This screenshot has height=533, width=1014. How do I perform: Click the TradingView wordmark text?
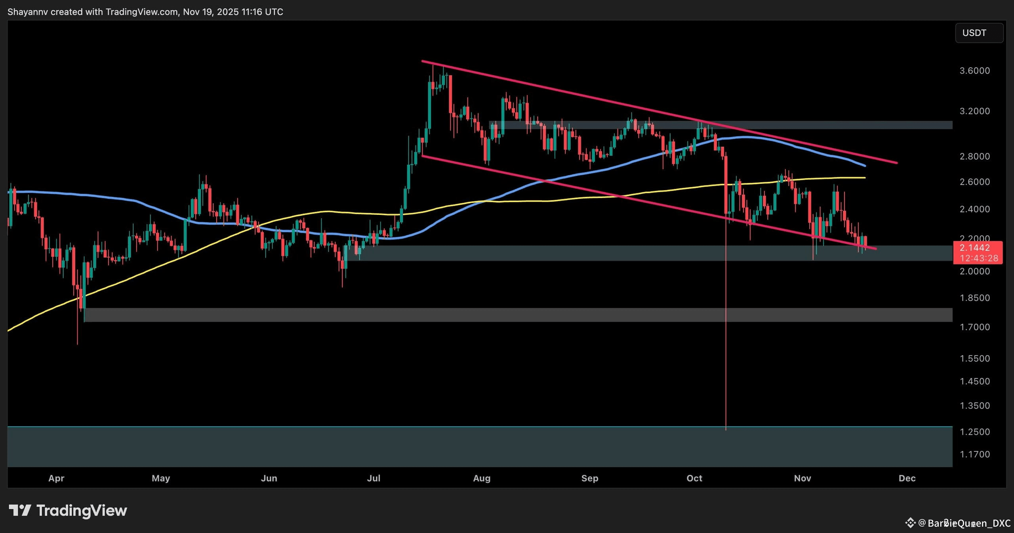tap(82, 510)
